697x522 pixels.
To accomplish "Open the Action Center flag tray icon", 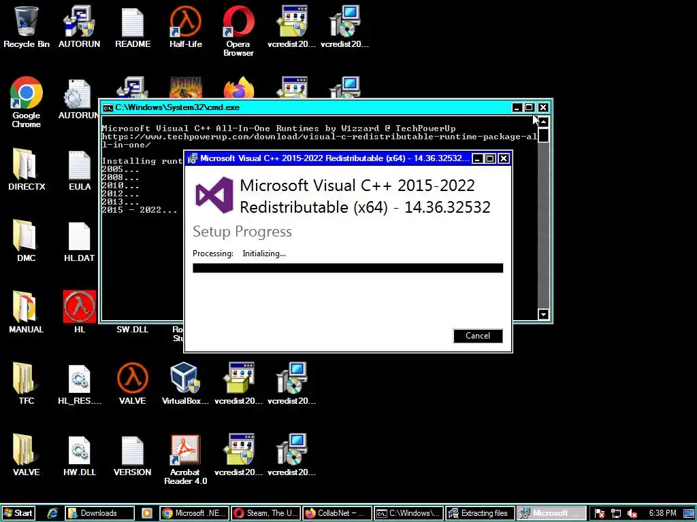I will pyautogui.click(x=599, y=514).
